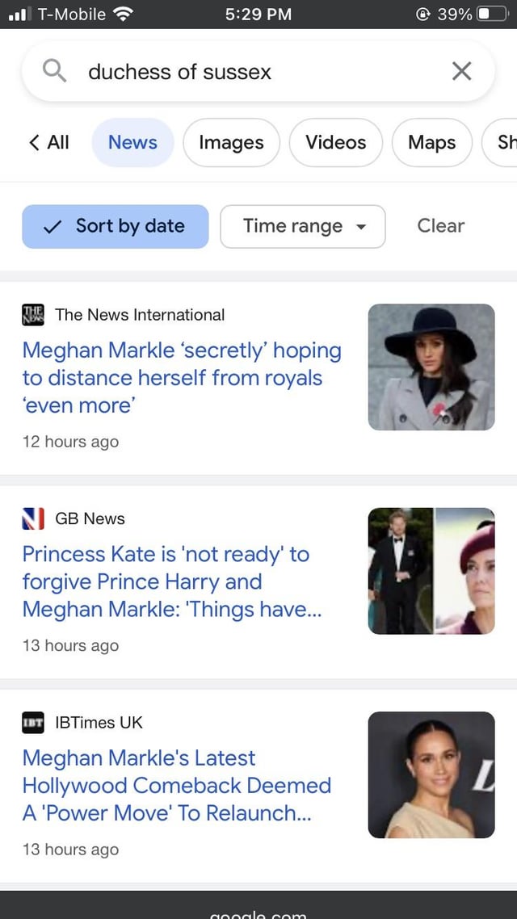Switch to the Images tab
The width and height of the screenshot is (517, 919).
[231, 143]
